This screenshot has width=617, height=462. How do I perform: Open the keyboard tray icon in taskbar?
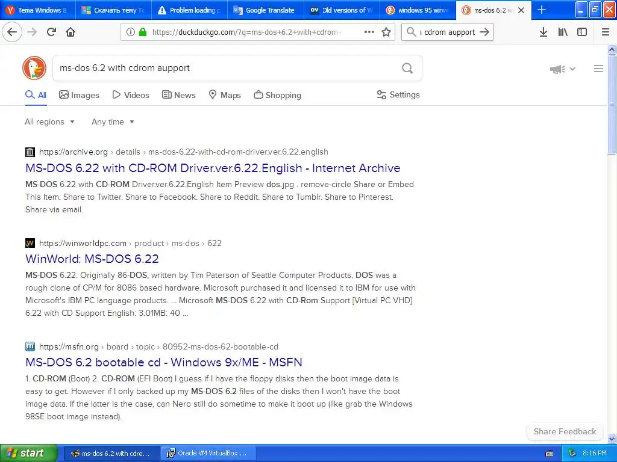[x=550, y=454]
